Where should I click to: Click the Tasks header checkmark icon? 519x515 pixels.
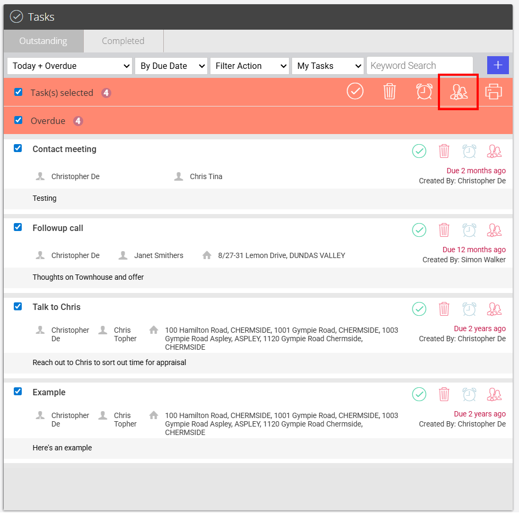point(16,16)
